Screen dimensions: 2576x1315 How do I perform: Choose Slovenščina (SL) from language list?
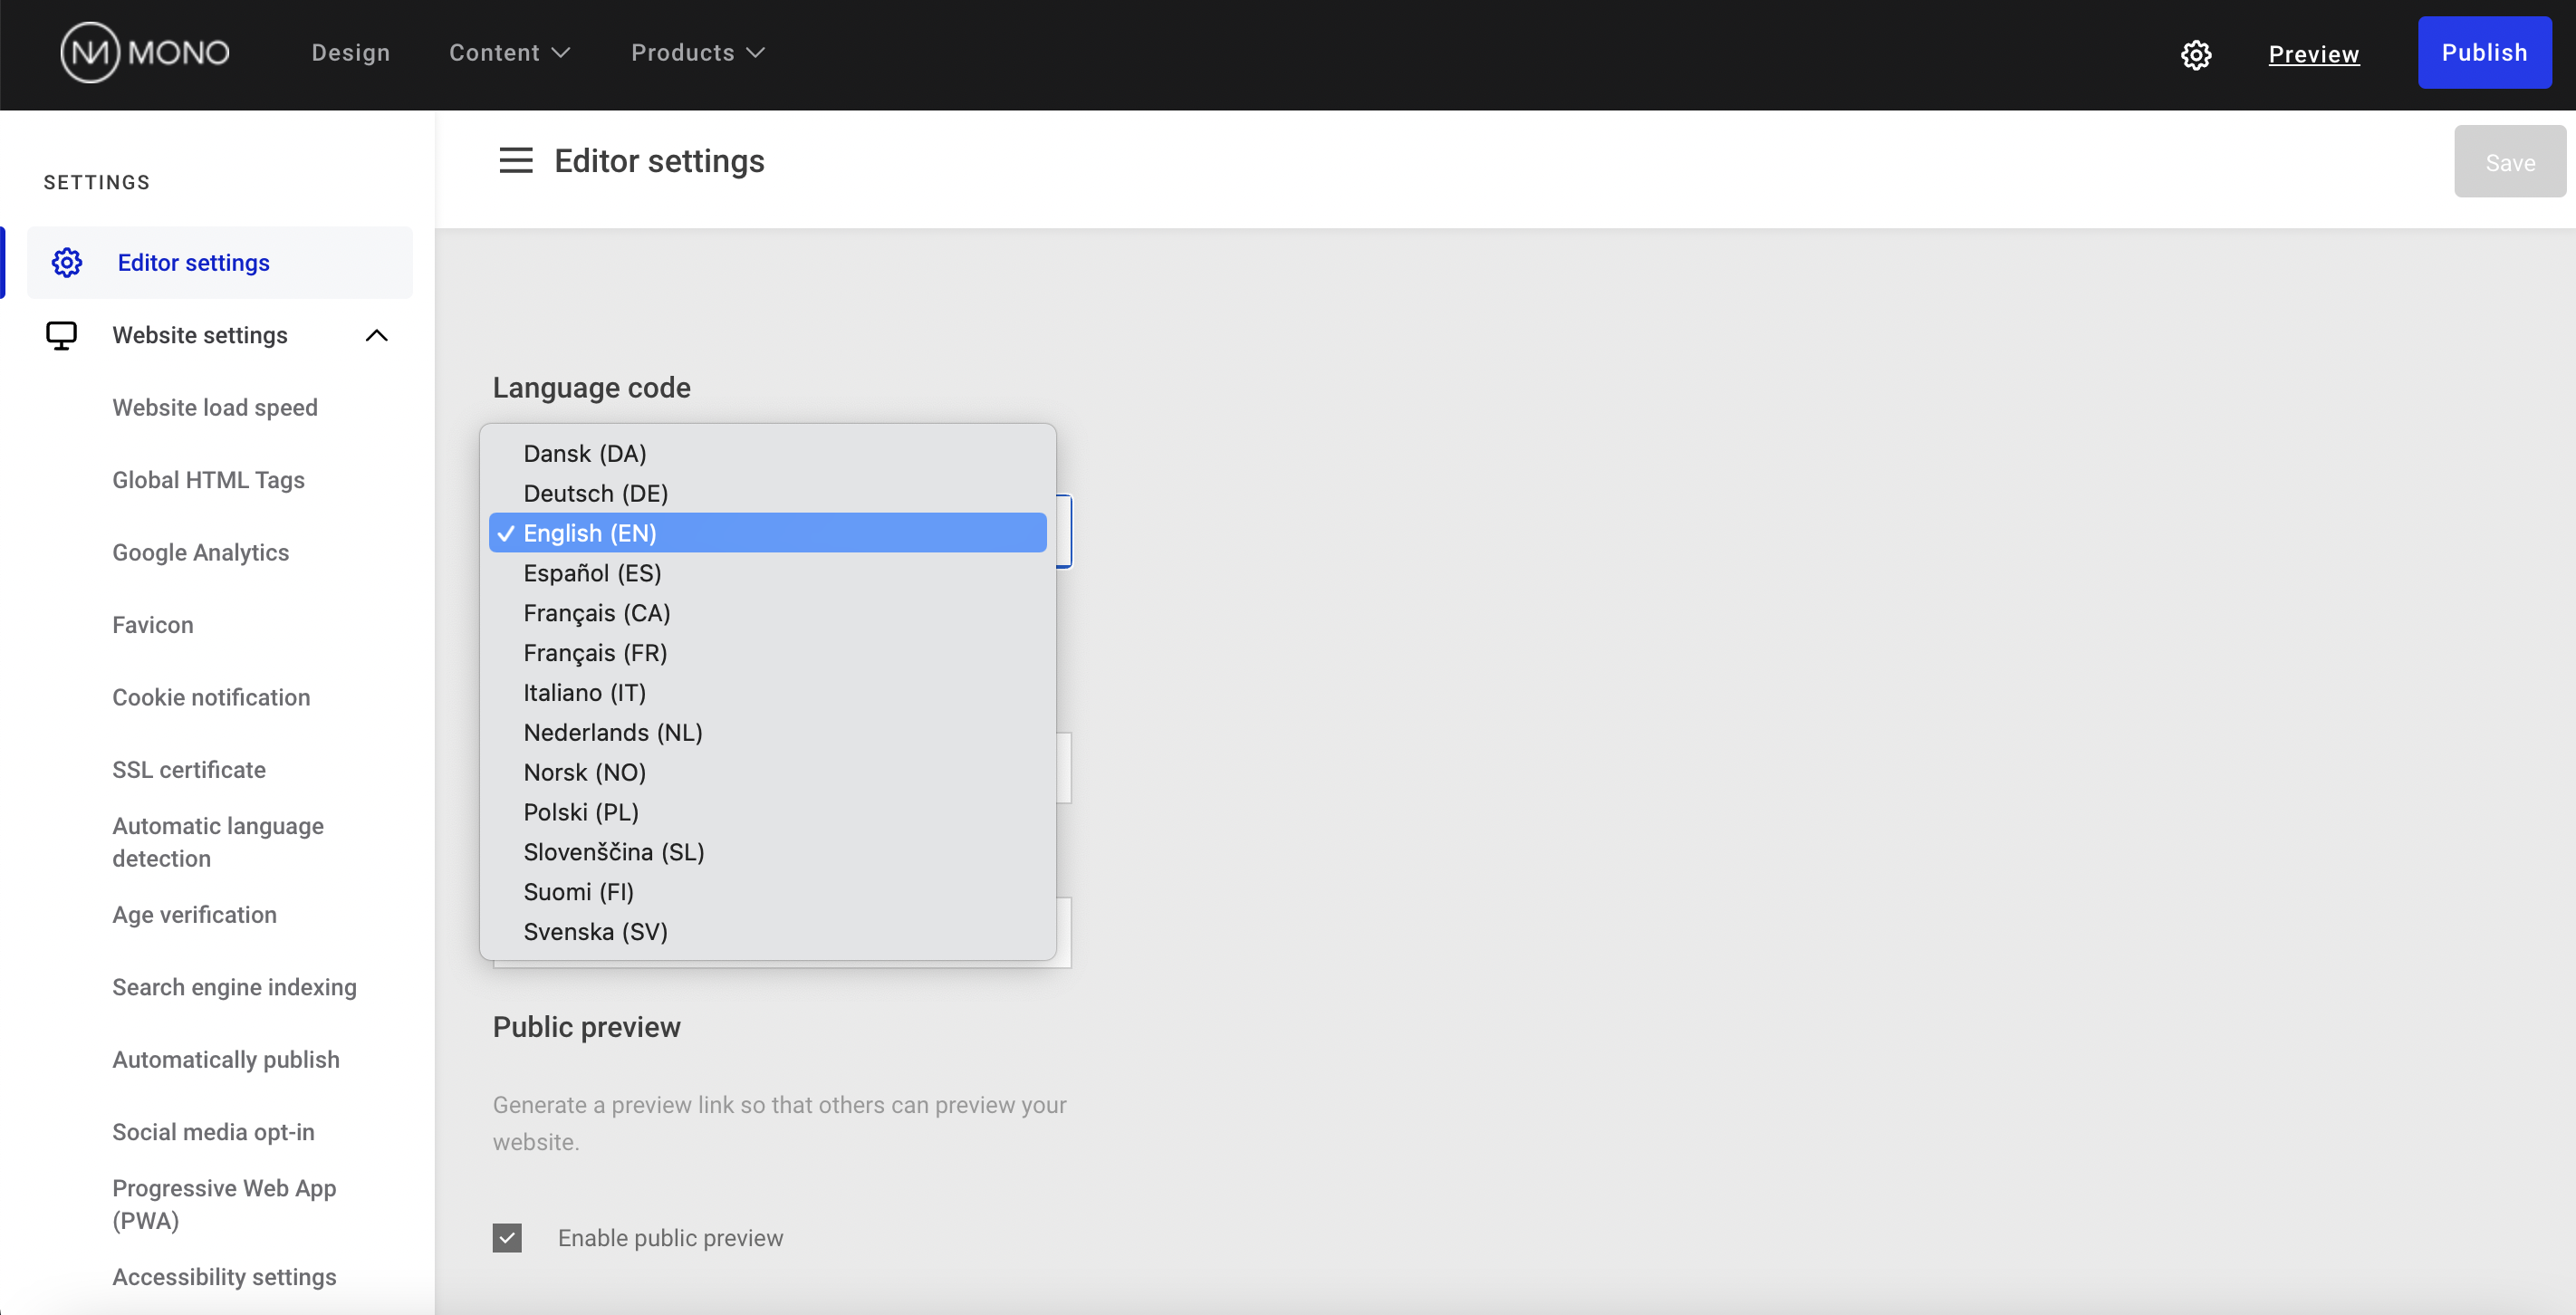767,852
